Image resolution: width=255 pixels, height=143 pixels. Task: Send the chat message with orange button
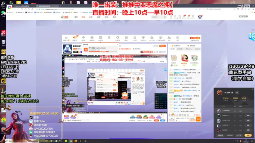pos(198,119)
